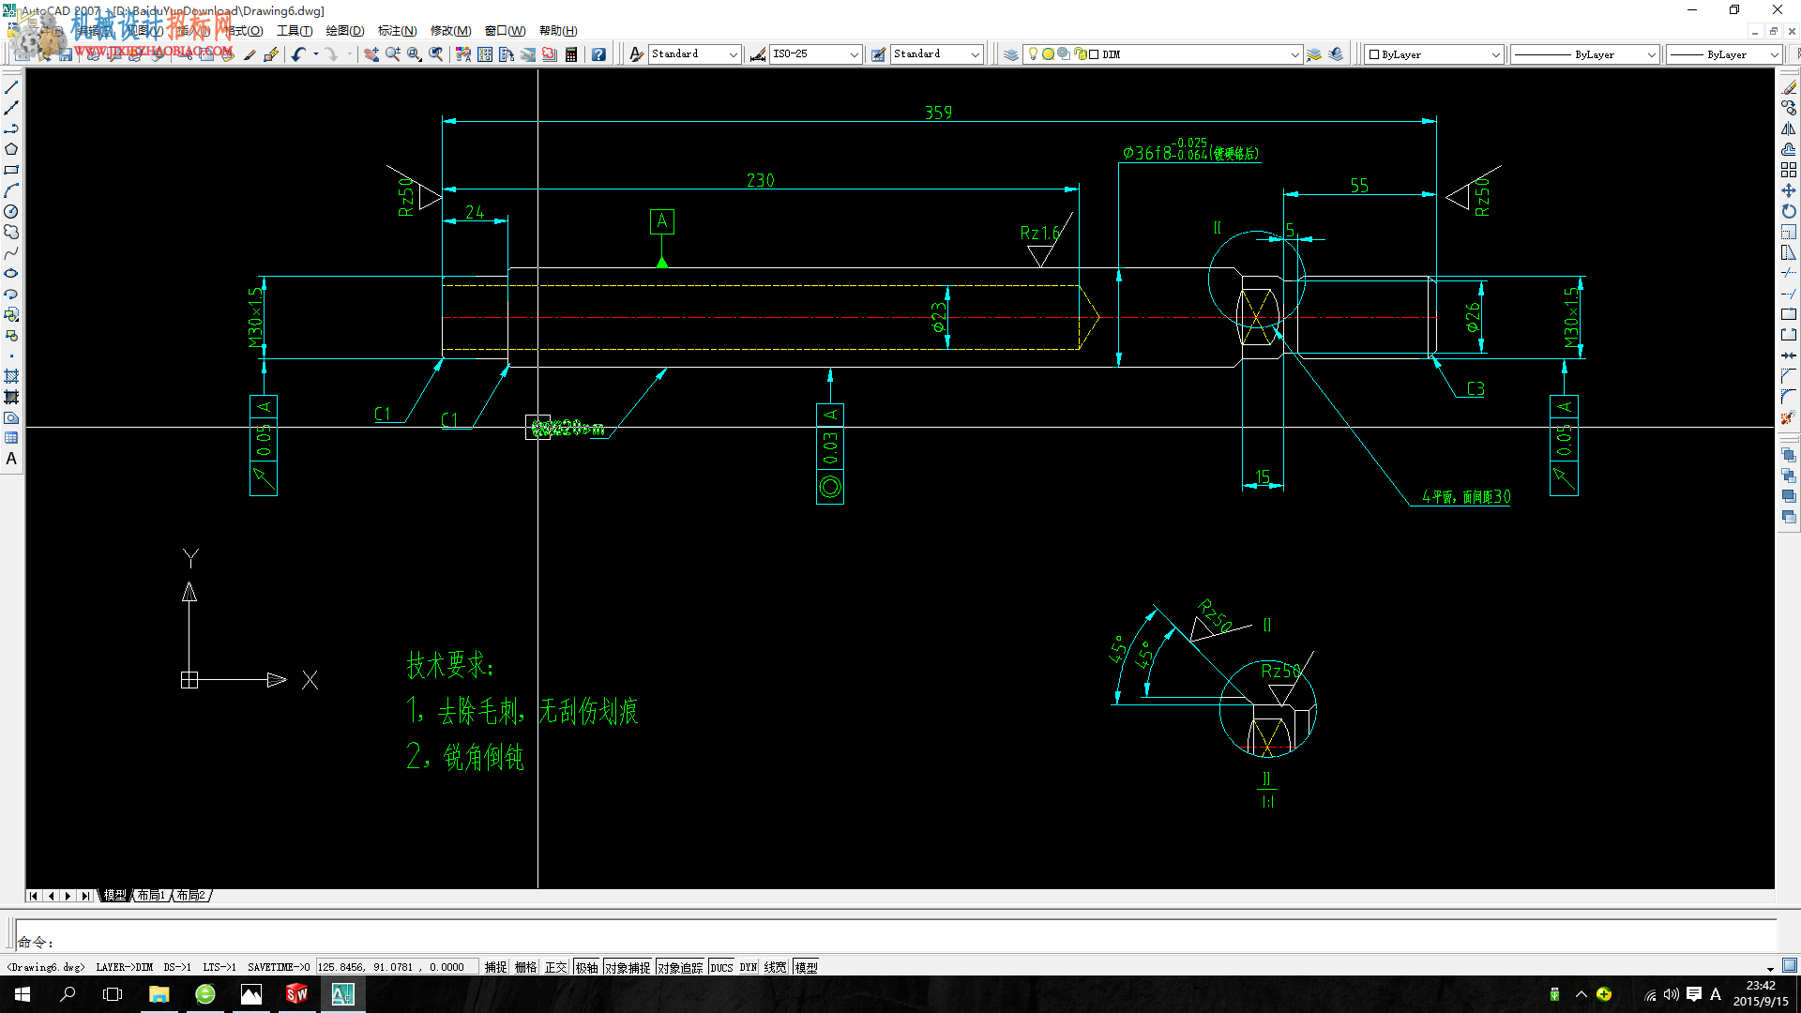
Task: Select the Spline draw tool
Action: (x=11, y=252)
